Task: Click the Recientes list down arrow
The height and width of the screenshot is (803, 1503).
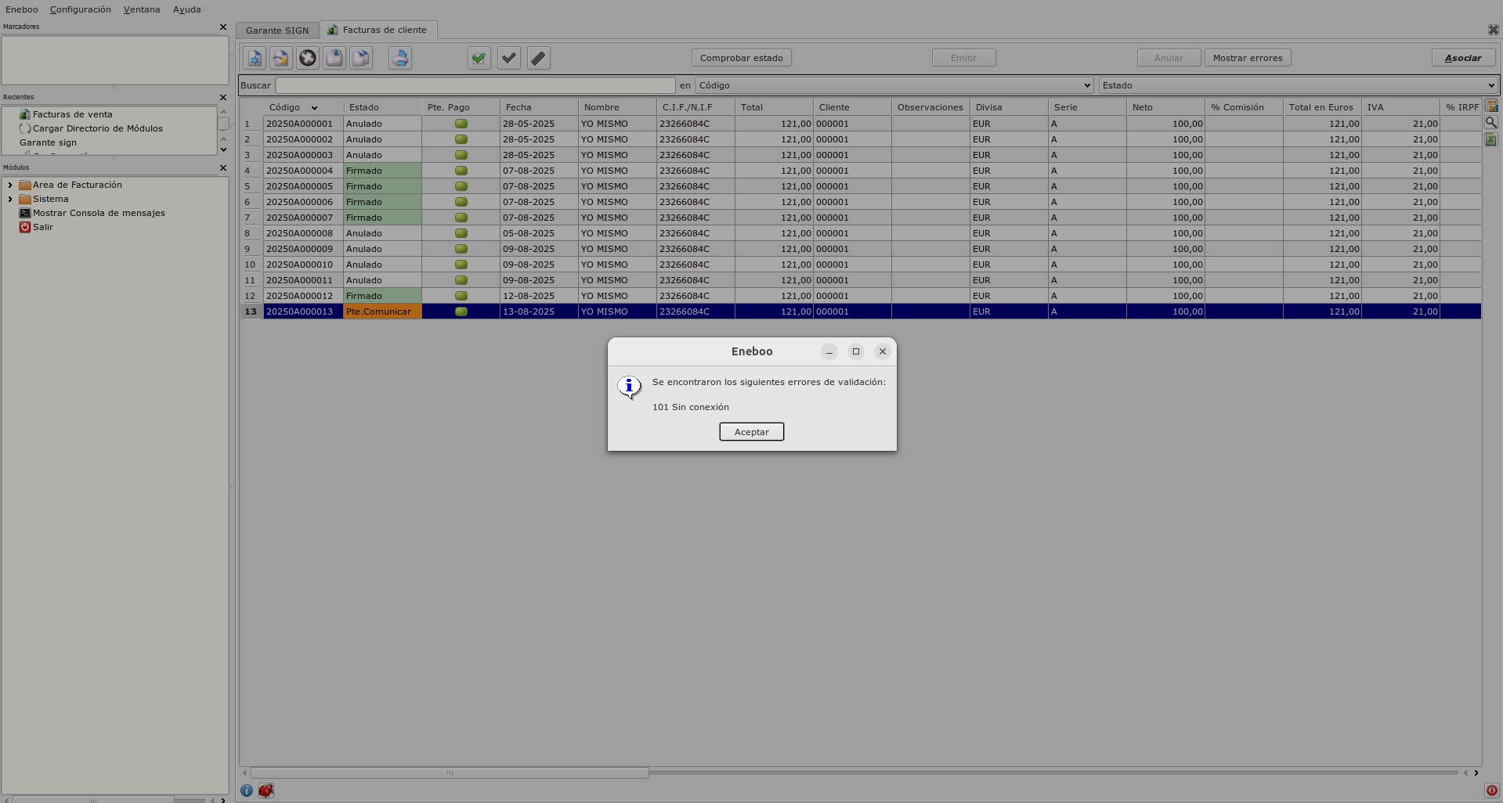Action: [223, 149]
